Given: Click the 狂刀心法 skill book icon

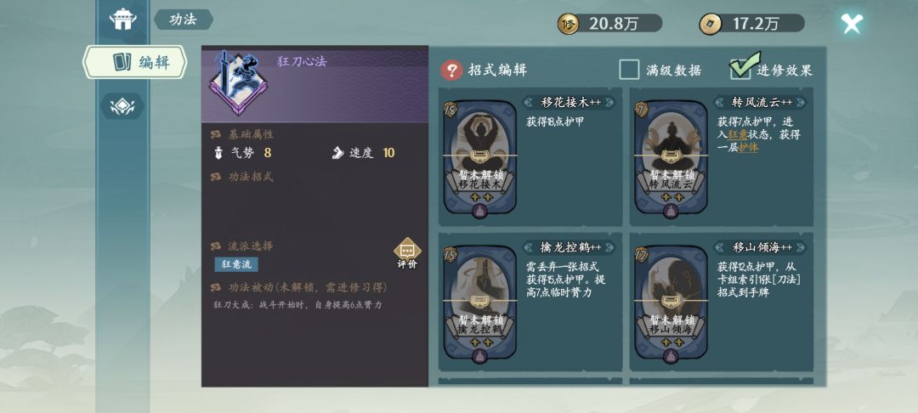Looking at the screenshot, I should pyautogui.click(x=238, y=82).
